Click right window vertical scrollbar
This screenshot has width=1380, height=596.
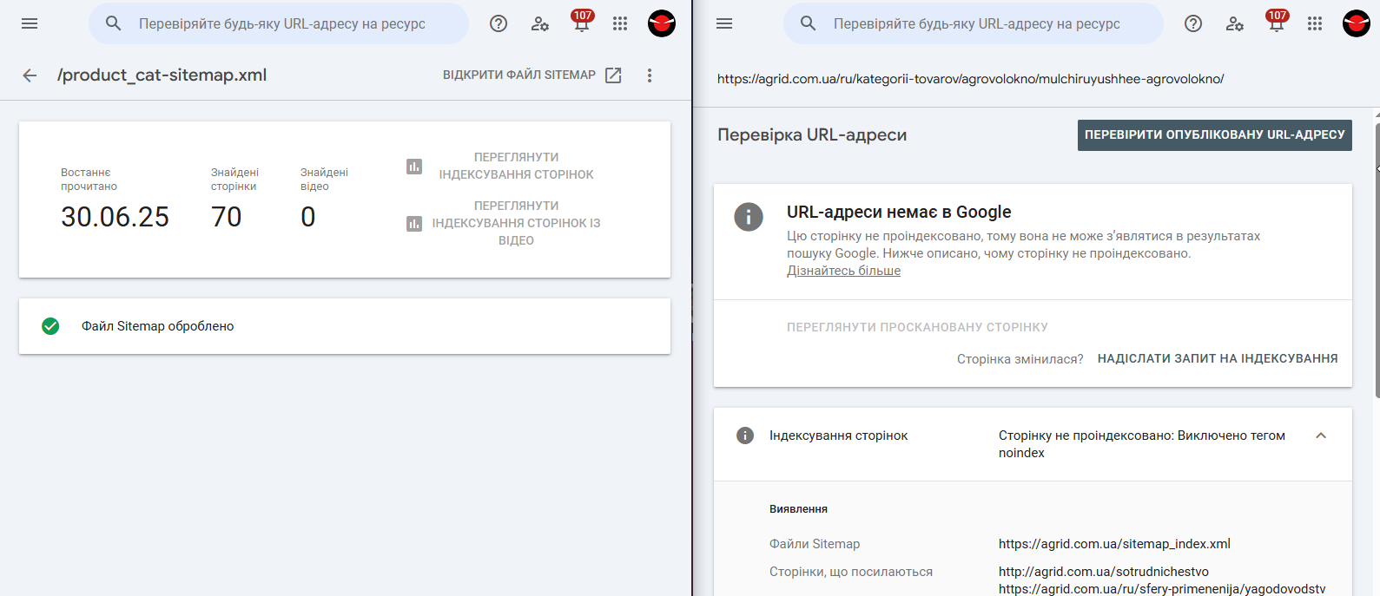[x=1377, y=260]
